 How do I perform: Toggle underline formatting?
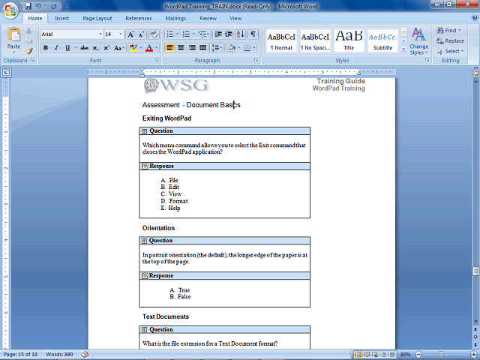pos(67,48)
